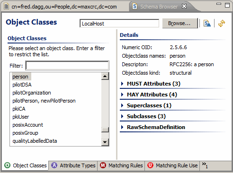Screen dimensions: 233x173
Task: Click the object class list scrollbar thumb
Action: pyautogui.click(x=105, y=130)
